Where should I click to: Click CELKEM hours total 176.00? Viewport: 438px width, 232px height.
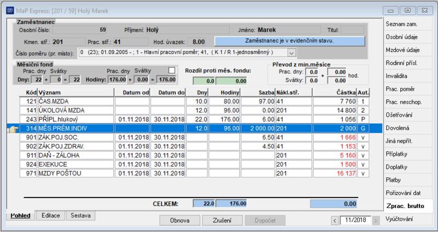[x=231, y=204]
